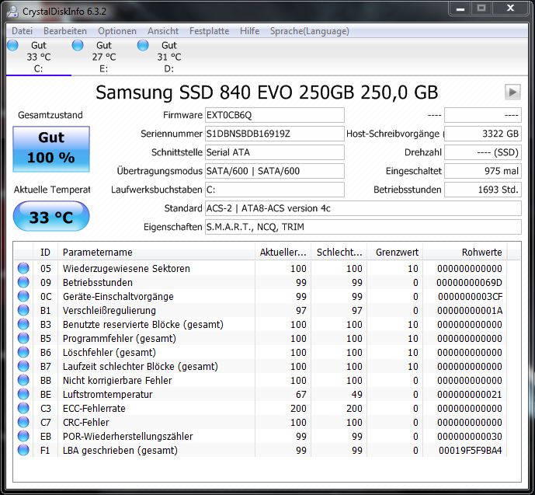Click the Laufwerksbuchstaben field C:
535x495 pixels.
tap(275, 190)
